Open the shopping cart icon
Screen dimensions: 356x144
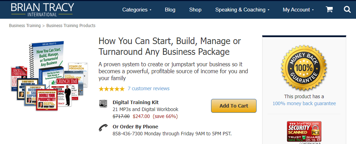[x=329, y=9]
